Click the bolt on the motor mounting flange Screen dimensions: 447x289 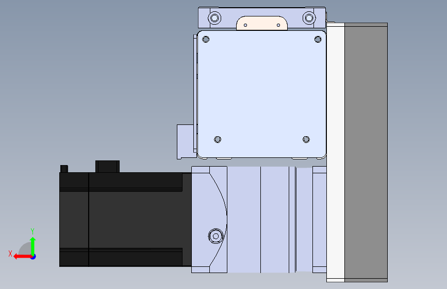click(216, 236)
